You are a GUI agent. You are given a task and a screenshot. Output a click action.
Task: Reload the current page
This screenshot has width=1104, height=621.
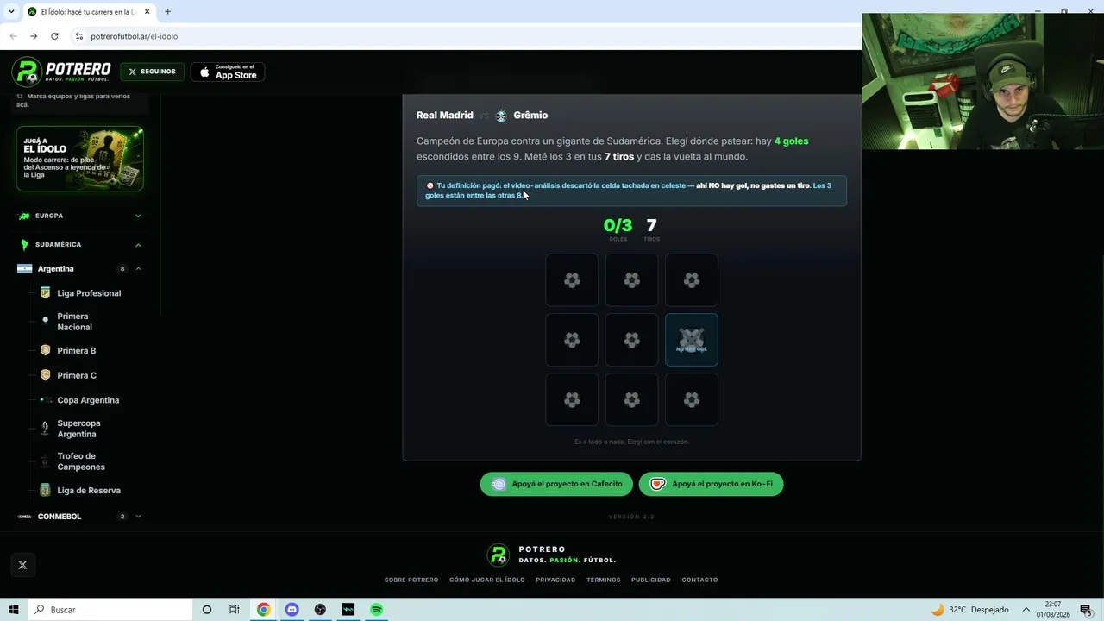54,36
